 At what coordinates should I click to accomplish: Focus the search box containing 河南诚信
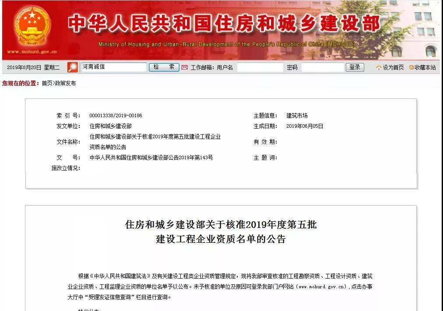(113, 67)
